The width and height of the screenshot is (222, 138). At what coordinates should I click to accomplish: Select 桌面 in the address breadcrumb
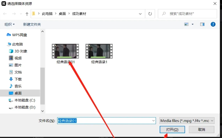click(x=62, y=14)
